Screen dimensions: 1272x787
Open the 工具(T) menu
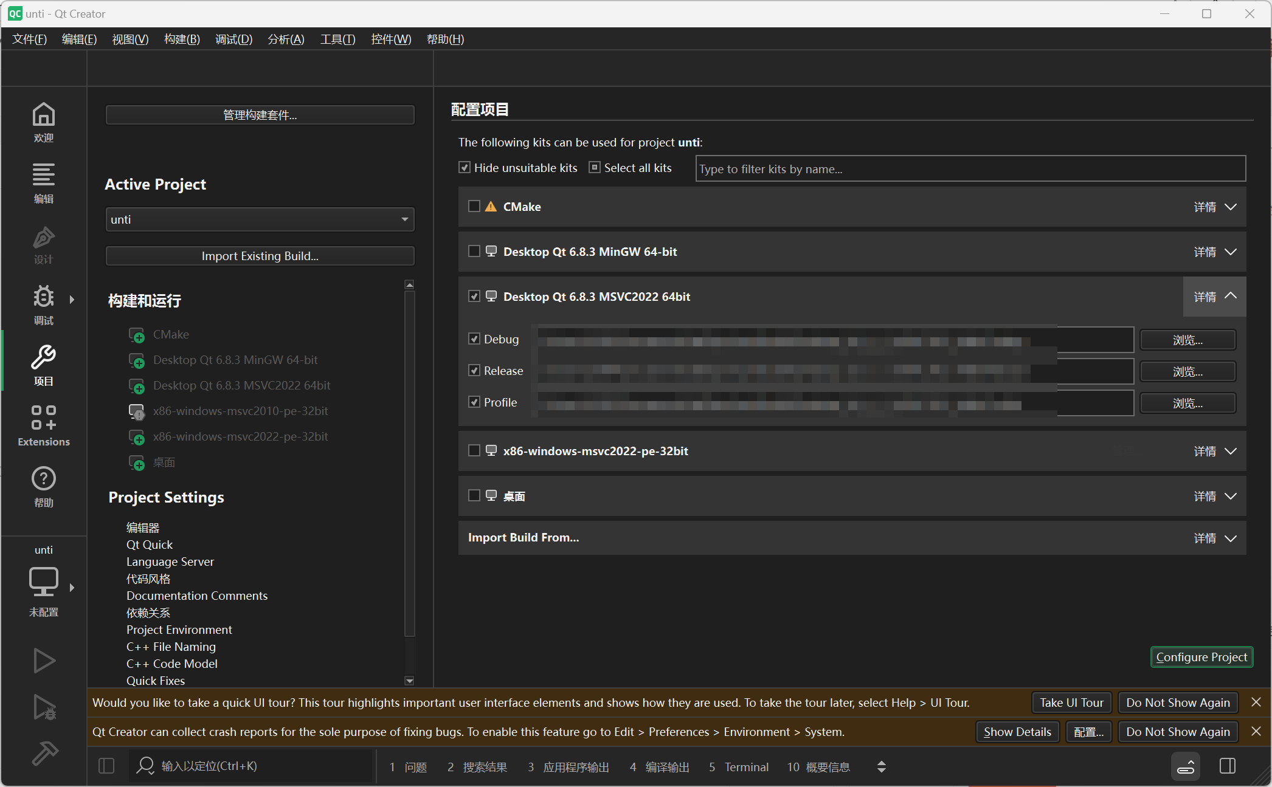pyautogui.click(x=338, y=40)
